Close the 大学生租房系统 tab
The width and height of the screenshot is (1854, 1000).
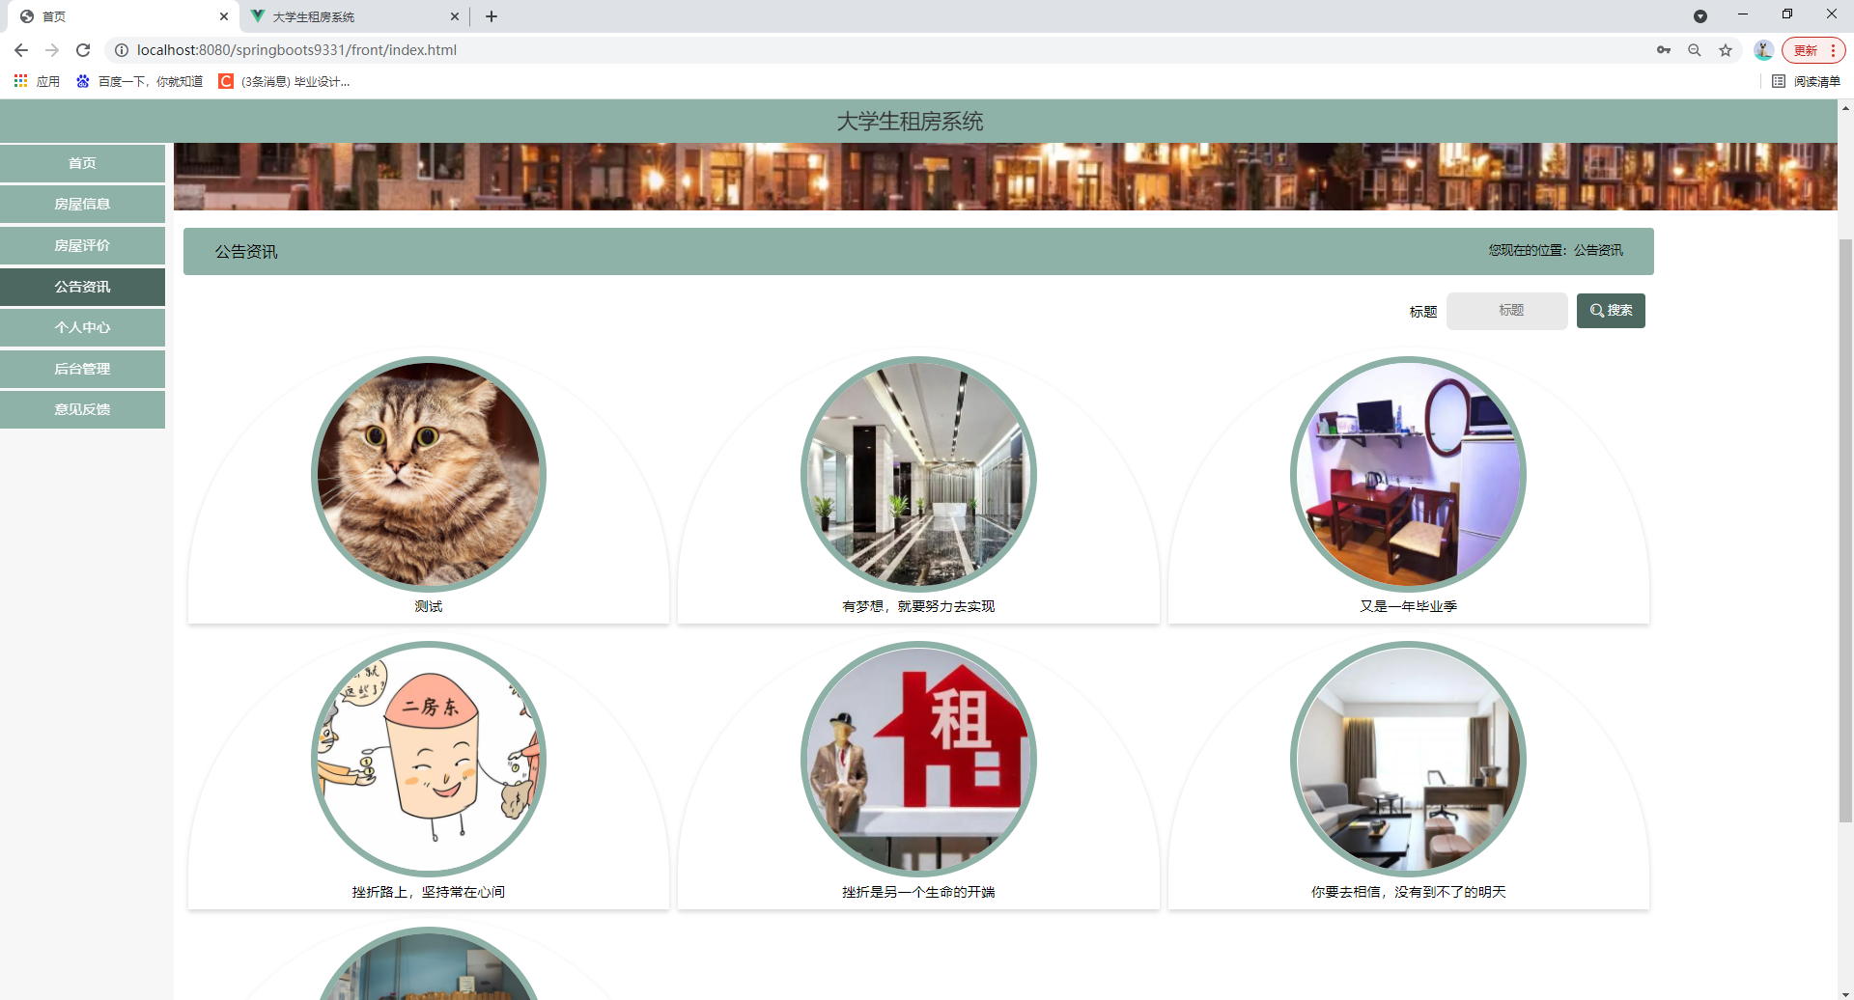[x=455, y=16]
